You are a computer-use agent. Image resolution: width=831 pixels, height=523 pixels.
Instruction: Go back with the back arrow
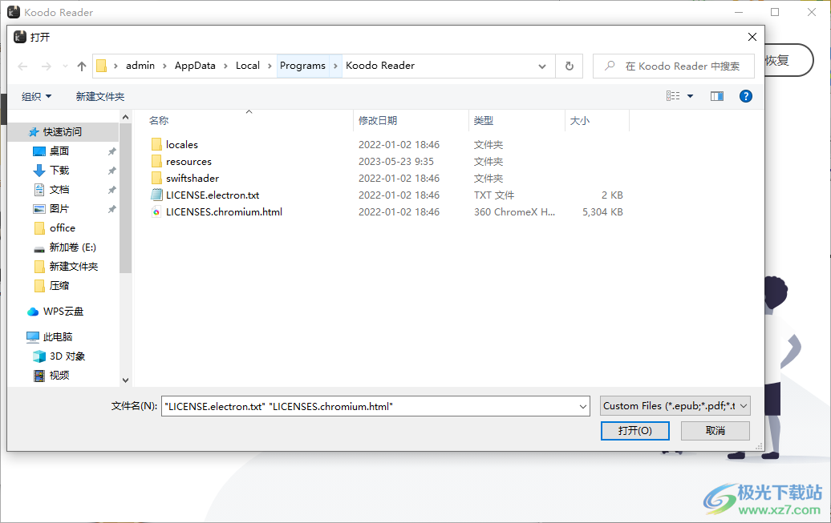point(22,66)
